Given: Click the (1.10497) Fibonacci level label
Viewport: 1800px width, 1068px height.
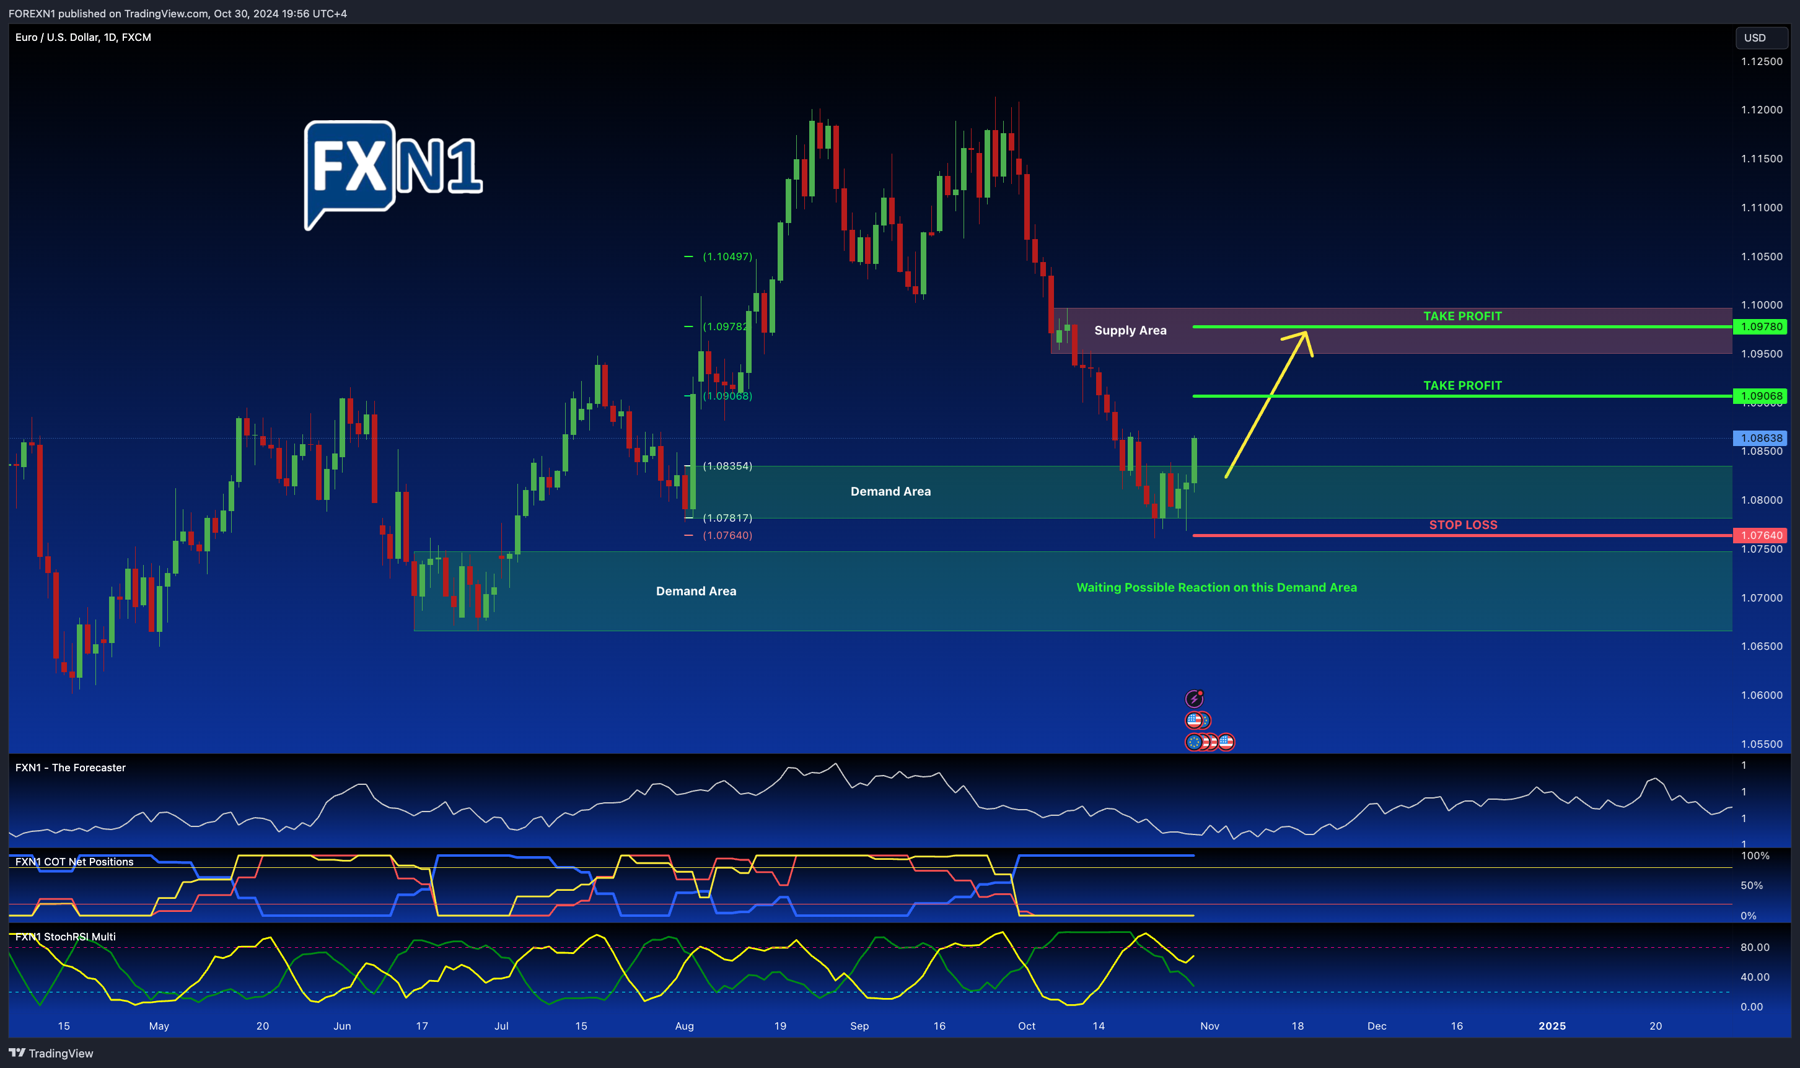Looking at the screenshot, I should 727,256.
